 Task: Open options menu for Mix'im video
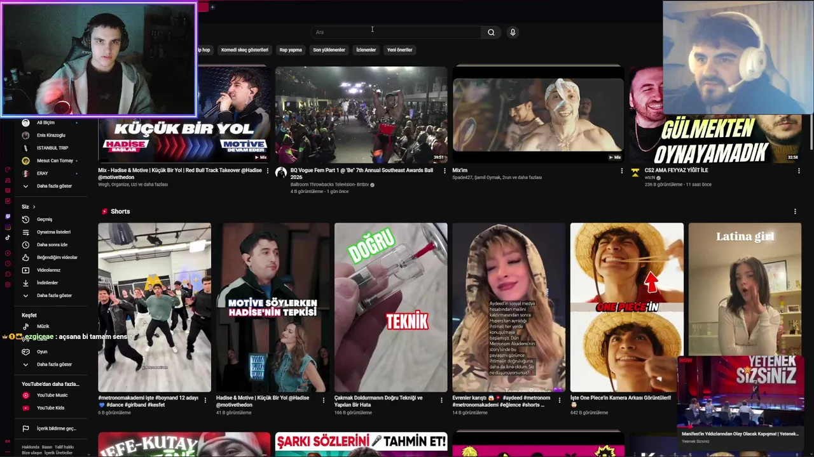click(621, 171)
